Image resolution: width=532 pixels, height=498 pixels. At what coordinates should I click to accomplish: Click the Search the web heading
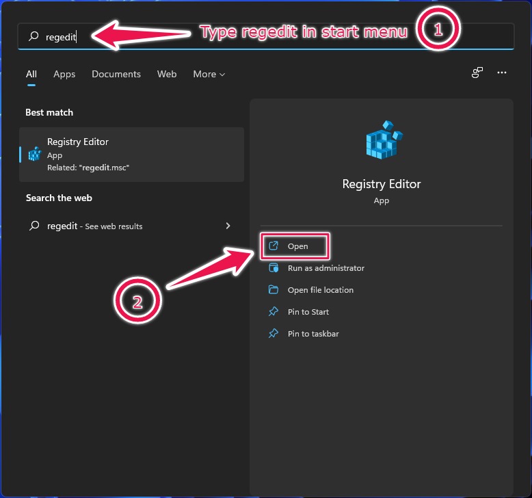point(59,198)
